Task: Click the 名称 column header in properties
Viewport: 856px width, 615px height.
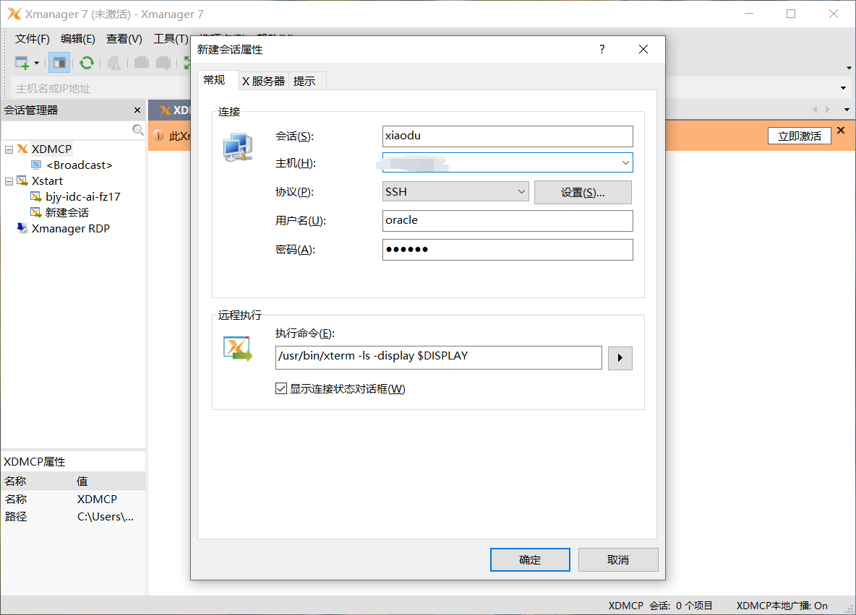Action: click(x=37, y=481)
